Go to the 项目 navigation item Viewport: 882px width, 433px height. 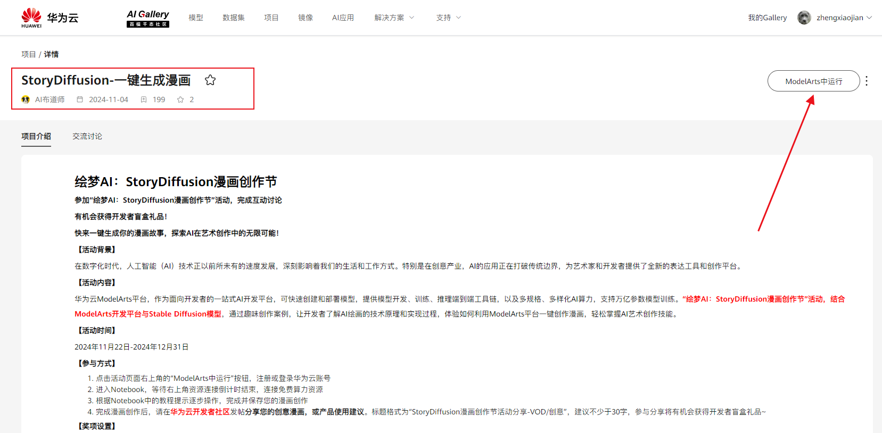pyautogui.click(x=271, y=18)
